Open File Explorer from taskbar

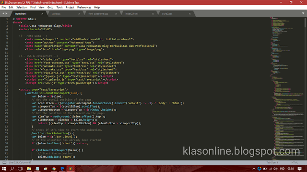tap(29, 169)
